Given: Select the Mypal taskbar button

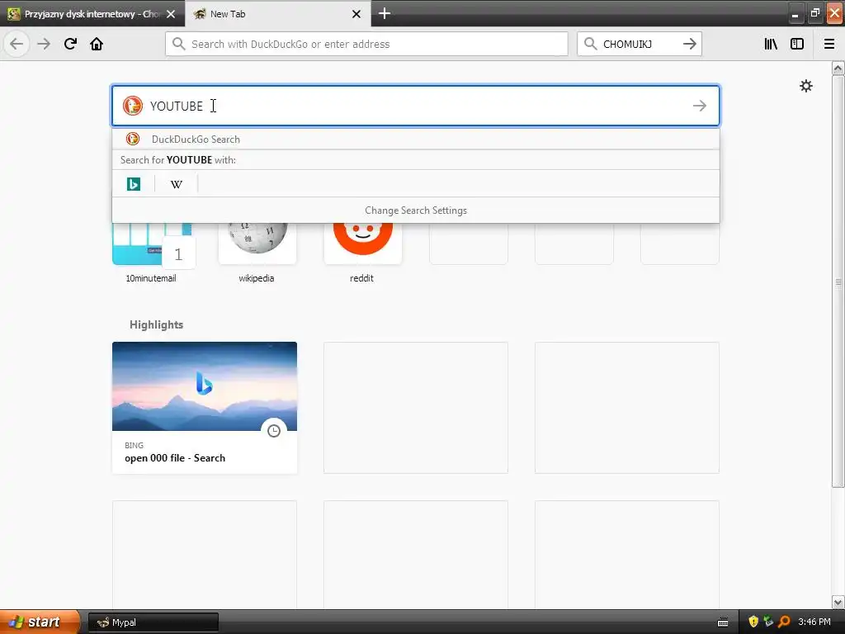Looking at the screenshot, I should tap(153, 622).
